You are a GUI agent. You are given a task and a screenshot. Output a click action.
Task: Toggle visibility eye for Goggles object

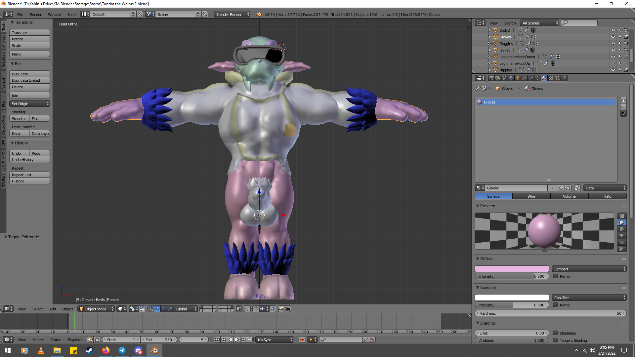click(613, 43)
